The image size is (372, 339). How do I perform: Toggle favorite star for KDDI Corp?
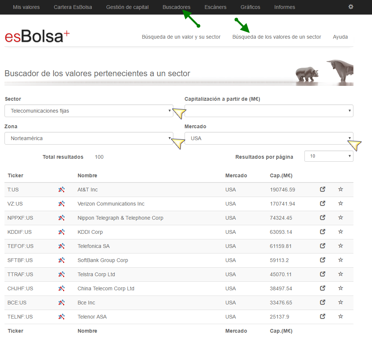pos(341,232)
